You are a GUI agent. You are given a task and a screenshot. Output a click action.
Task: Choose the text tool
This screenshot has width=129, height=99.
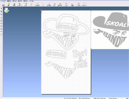tap(1, 18)
